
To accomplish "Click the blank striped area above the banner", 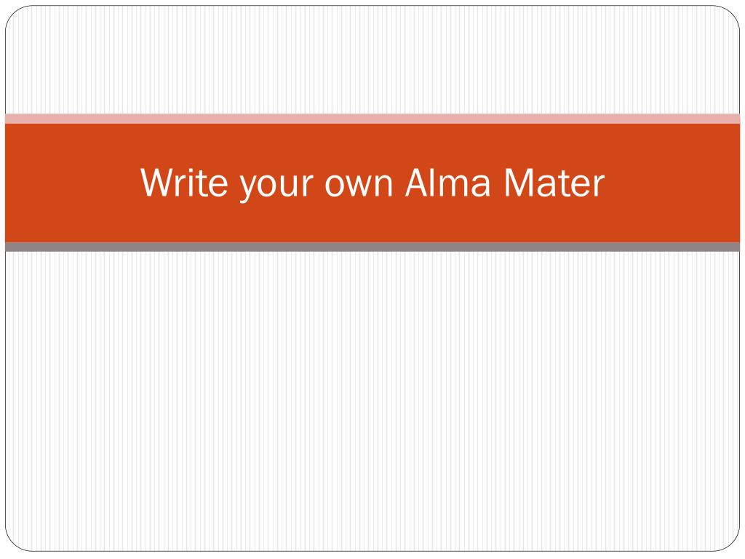I will pos(372,61).
